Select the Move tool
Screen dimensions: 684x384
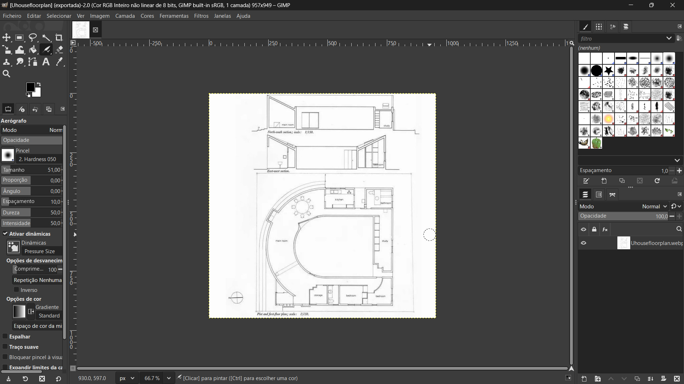point(6,38)
